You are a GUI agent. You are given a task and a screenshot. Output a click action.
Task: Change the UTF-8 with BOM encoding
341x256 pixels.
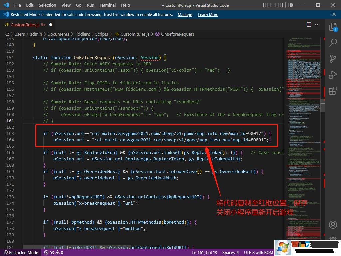coord(258,253)
